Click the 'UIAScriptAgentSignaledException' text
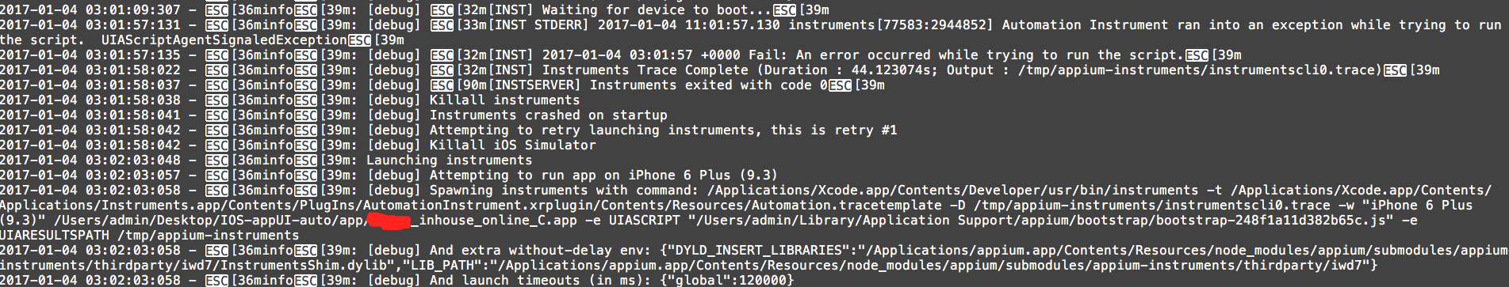 point(224,40)
